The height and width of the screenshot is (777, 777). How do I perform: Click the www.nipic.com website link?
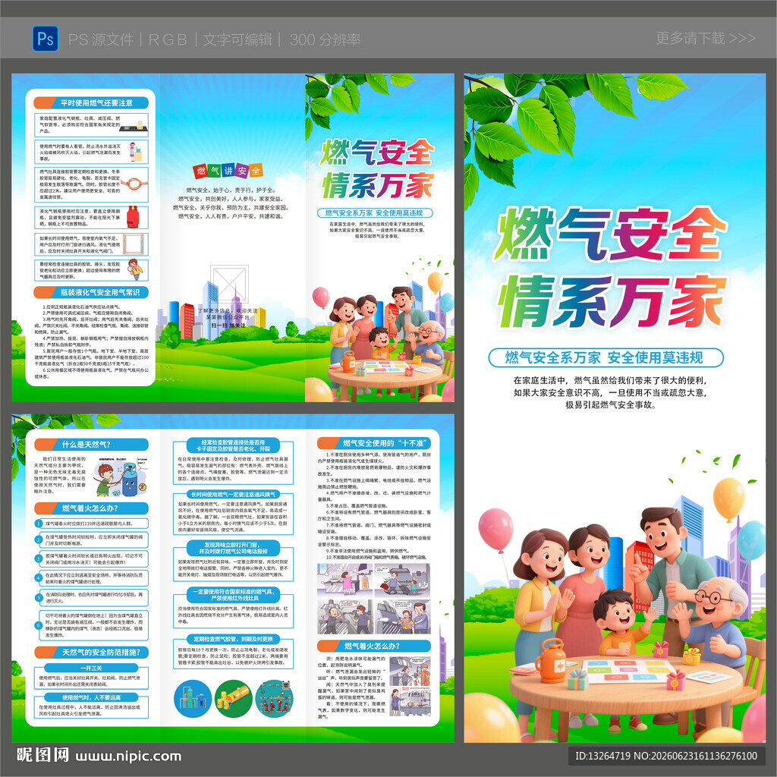pos(128,757)
